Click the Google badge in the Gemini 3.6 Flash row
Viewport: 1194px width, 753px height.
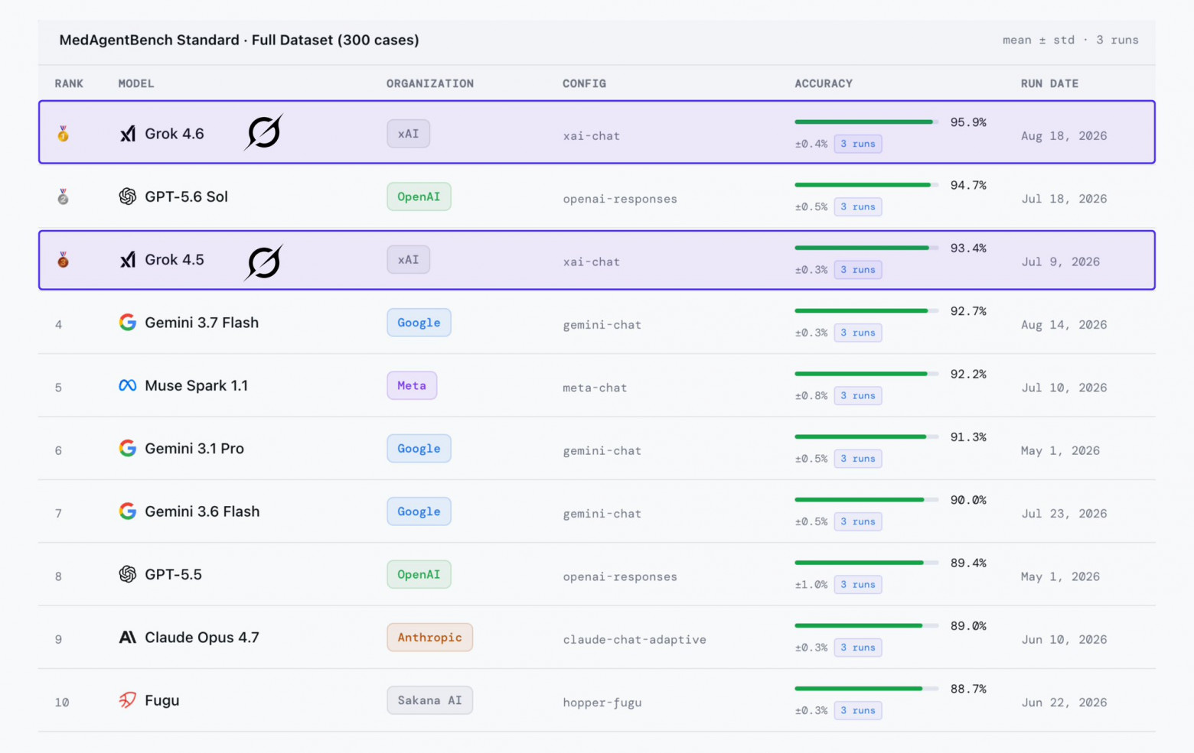click(x=419, y=511)
